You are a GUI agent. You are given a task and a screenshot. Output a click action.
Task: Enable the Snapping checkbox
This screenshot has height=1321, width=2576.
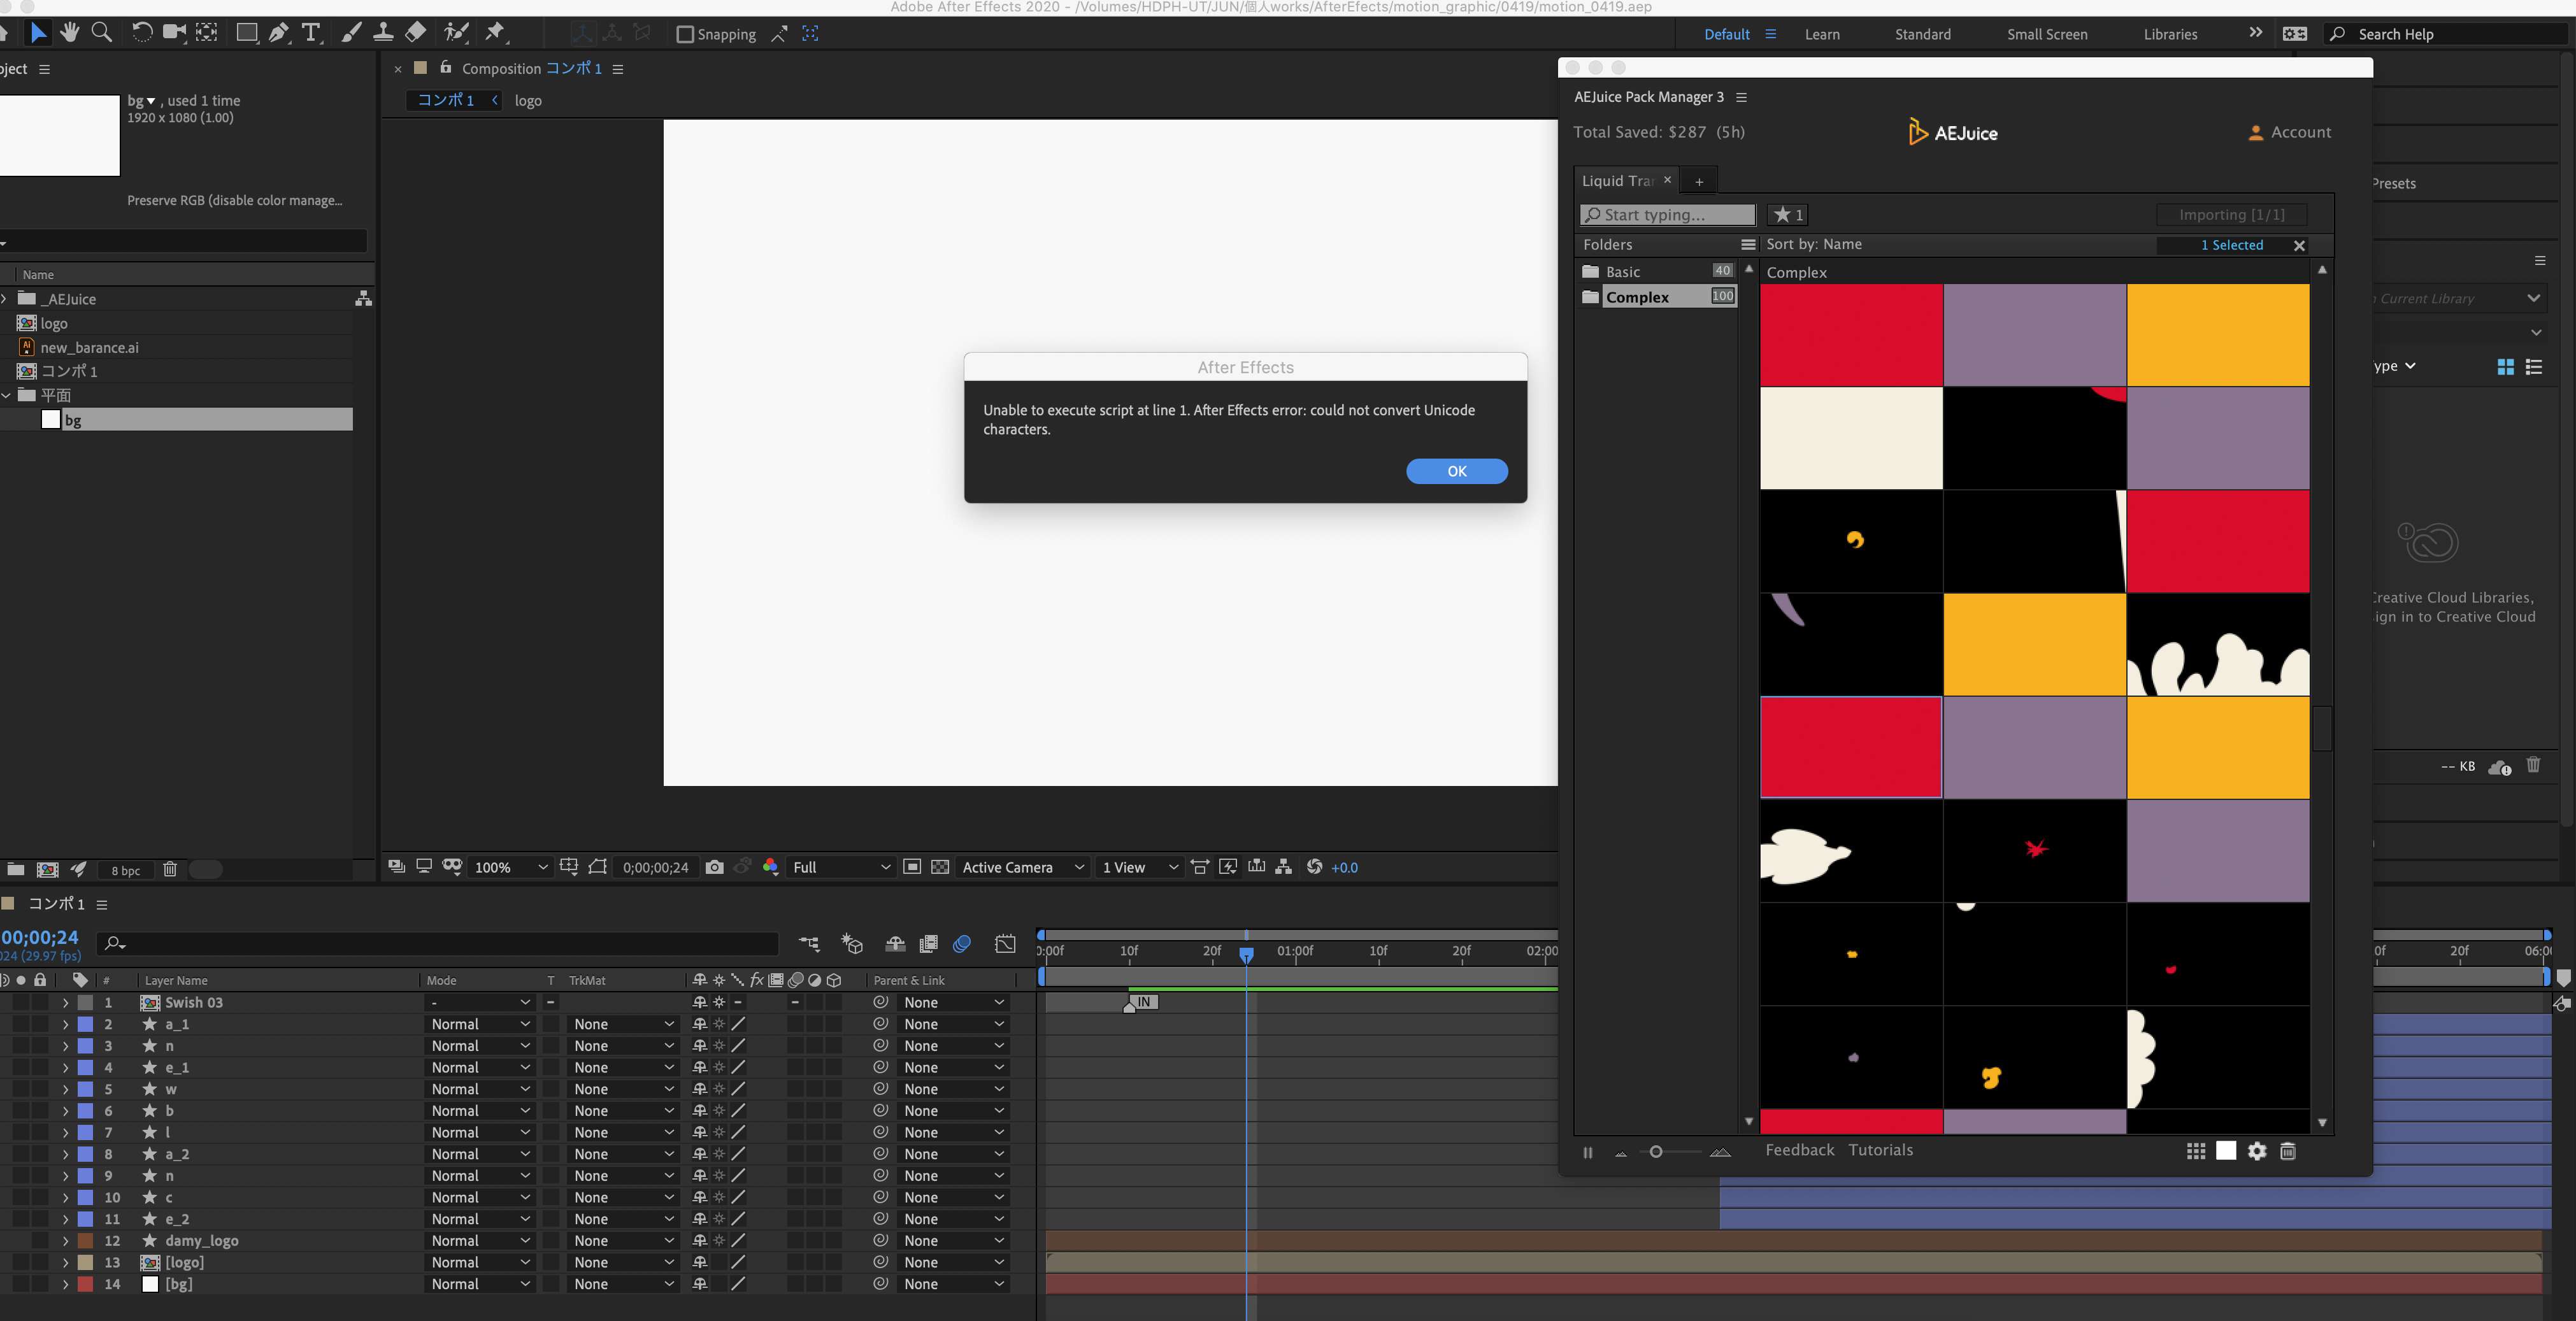[x=685, y=34]
